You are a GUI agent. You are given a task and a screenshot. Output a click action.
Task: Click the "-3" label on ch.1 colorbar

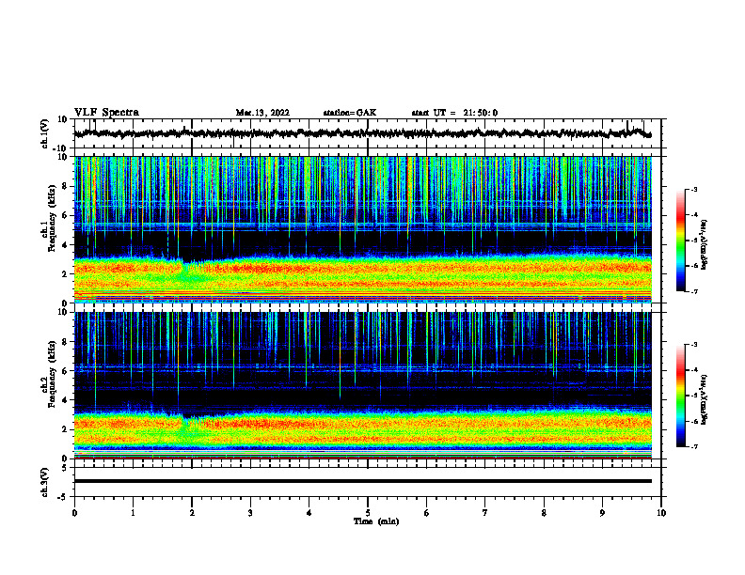point(693,189)
